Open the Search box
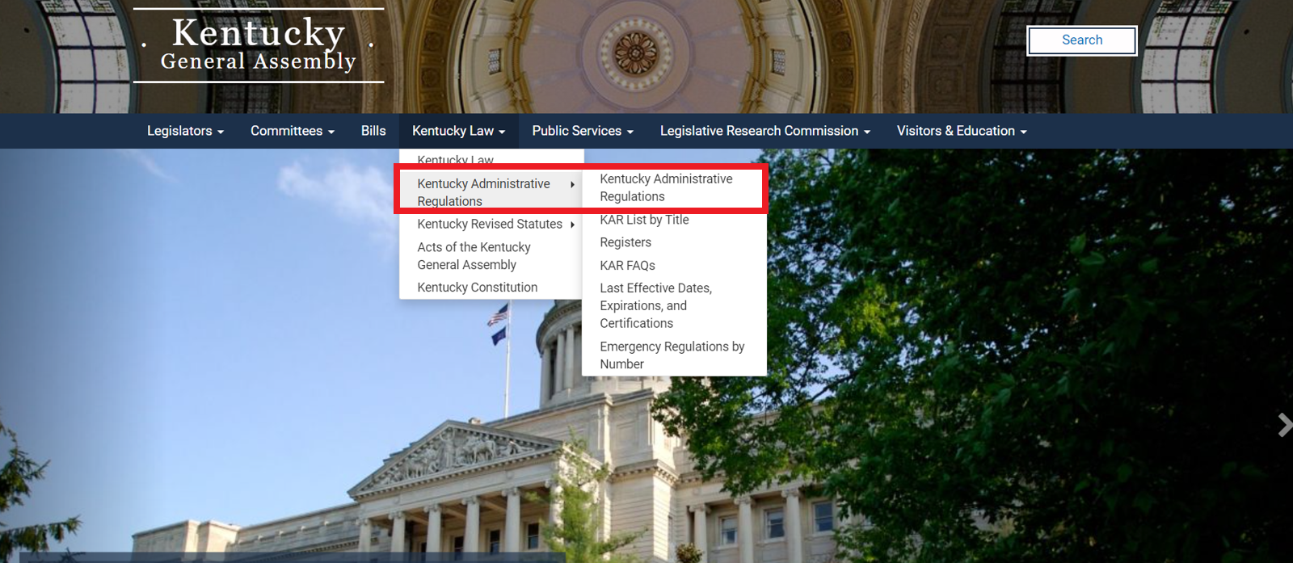The width and height of the screenshot is (1293, 563). [x=1081, y=40]
